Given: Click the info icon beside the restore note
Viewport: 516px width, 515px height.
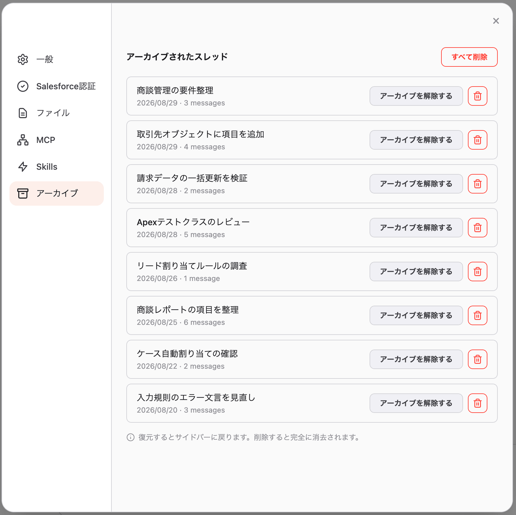Looking at the screenshot, I should [131, 437].
